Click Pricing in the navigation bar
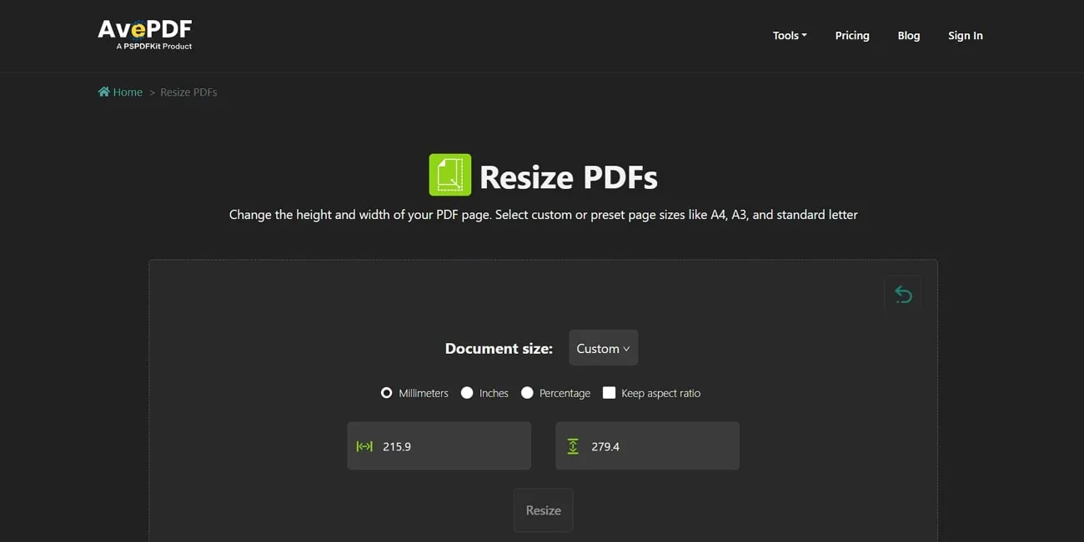The height and width of the screenshot is (542, 1084). [x=851, y=35]
